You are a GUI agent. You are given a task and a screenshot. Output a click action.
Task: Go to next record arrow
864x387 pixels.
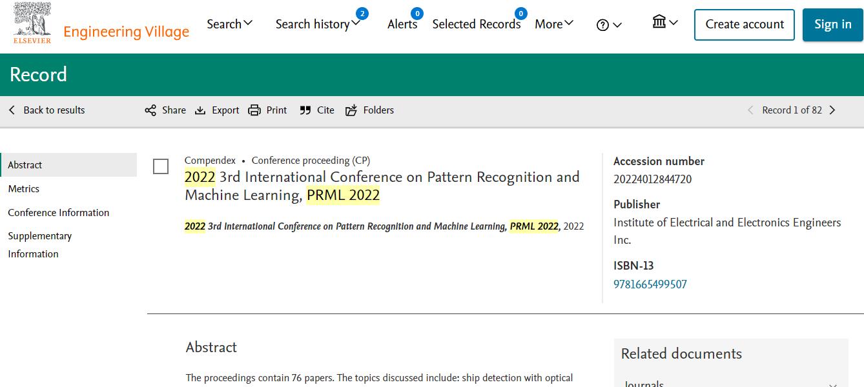point(832,110)
